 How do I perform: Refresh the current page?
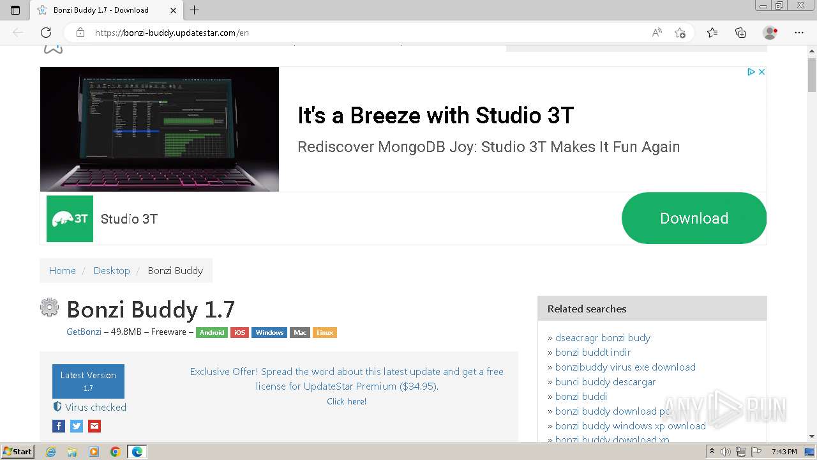pos(46,33)
